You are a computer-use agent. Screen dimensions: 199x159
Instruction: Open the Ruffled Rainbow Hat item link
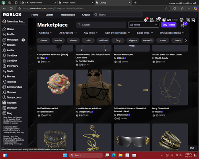48,109
